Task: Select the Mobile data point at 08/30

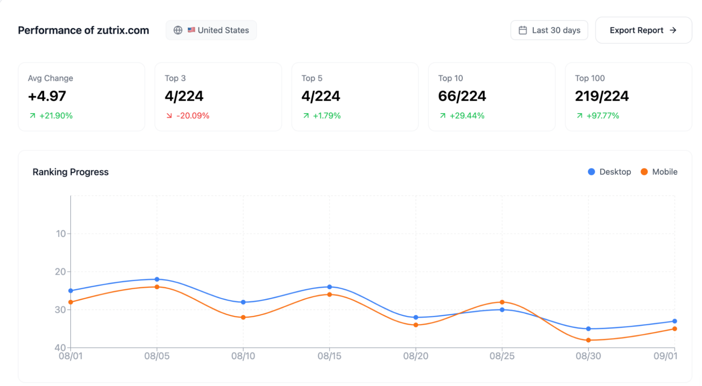Action: coord(588,340)
